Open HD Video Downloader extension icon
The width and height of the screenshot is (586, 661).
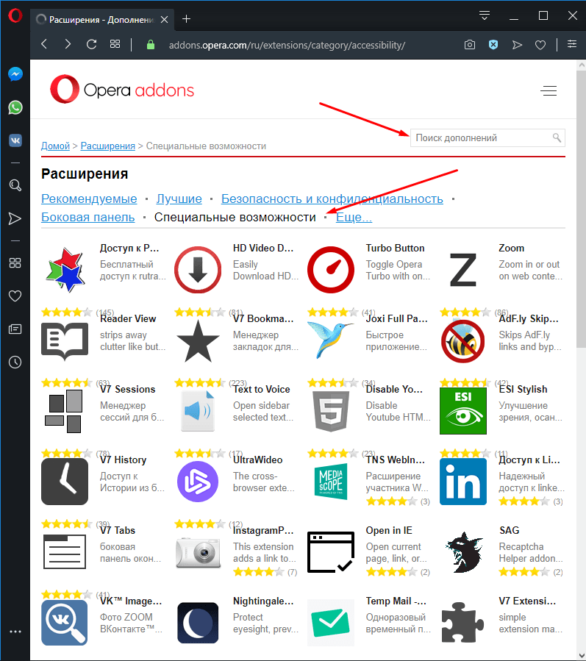click(198, 270)
